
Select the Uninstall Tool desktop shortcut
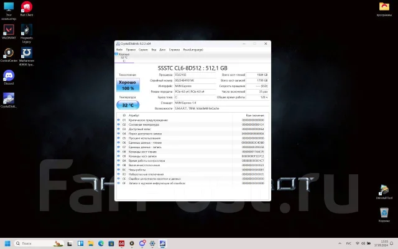pyautogui.click(x=384, y=192)
